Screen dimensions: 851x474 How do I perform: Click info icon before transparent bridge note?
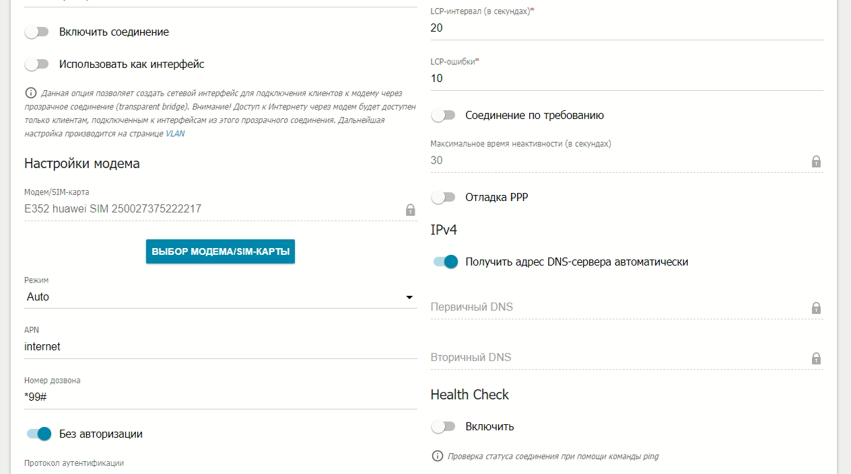pos(30,93)
